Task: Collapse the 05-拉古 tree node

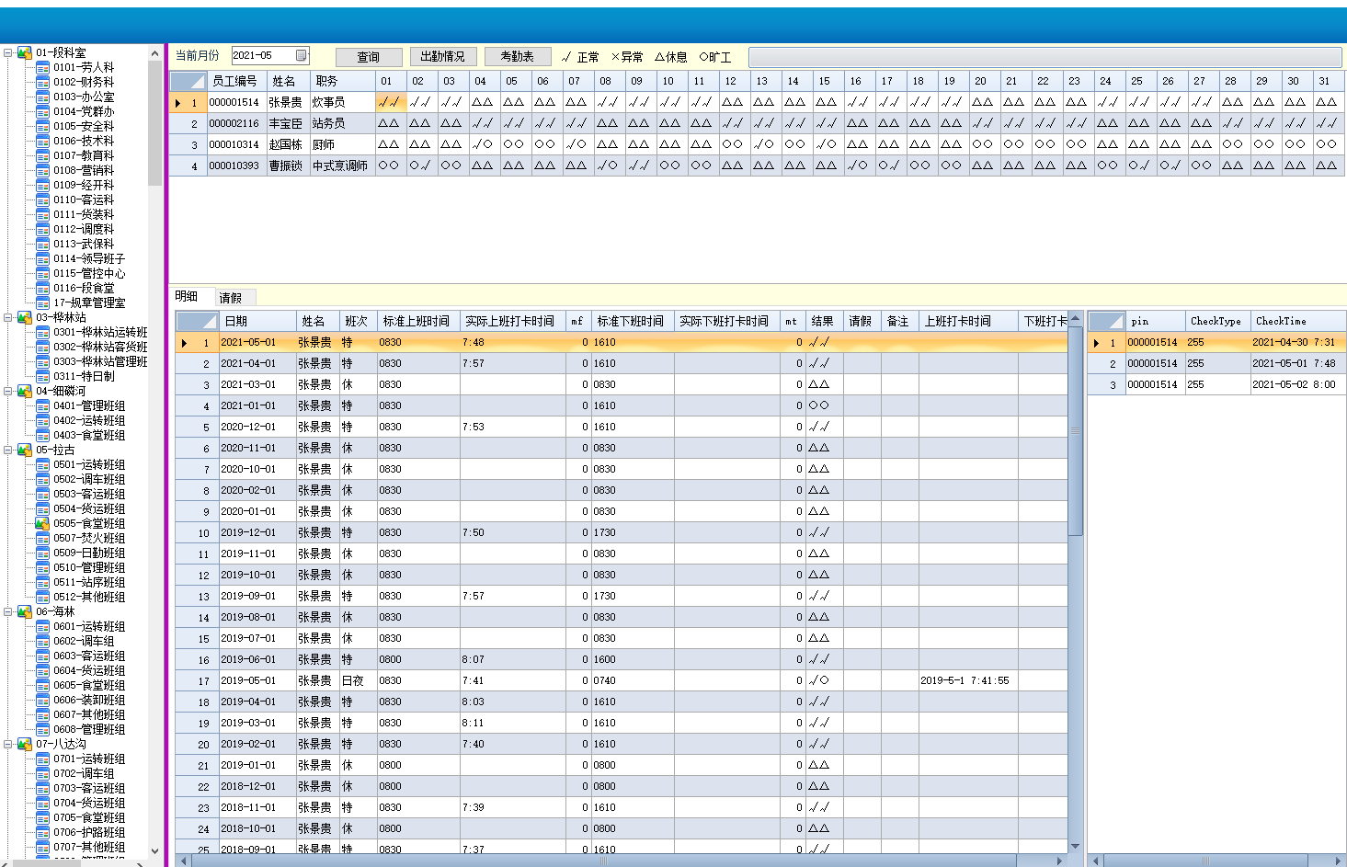Action: tap(8, 450)
